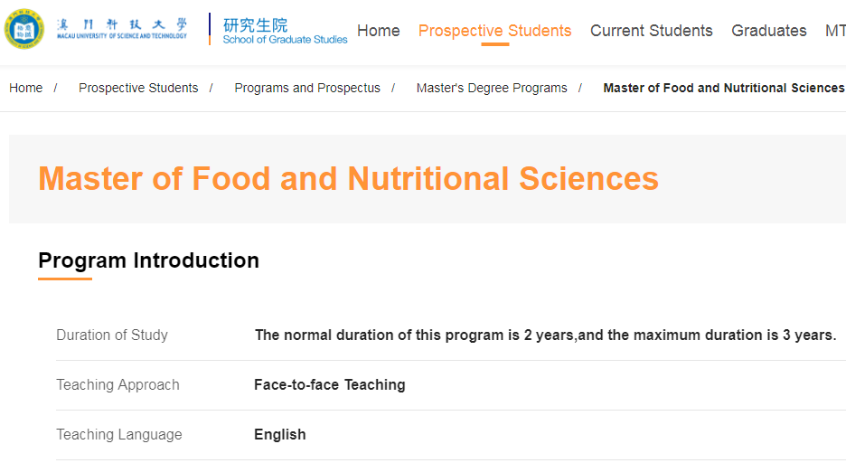846x463 pixels.
Task: Select the Prospective Students navigation tab
Action: point(494,31)
